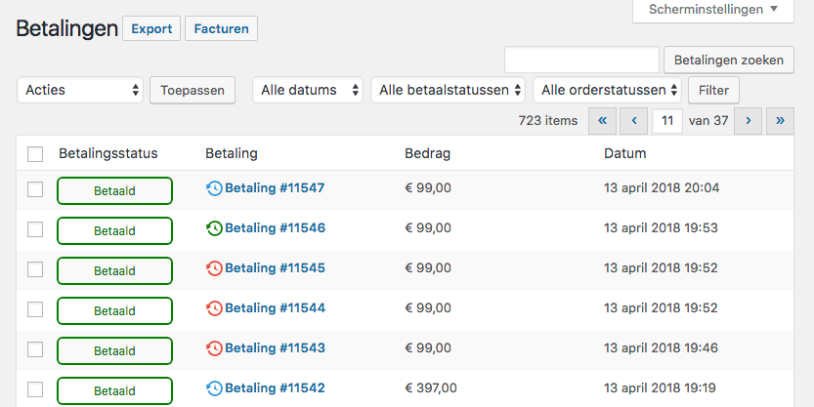Check the box for Betaling #11547
This screenshot has width=814, height=407.
click(36, 189)
